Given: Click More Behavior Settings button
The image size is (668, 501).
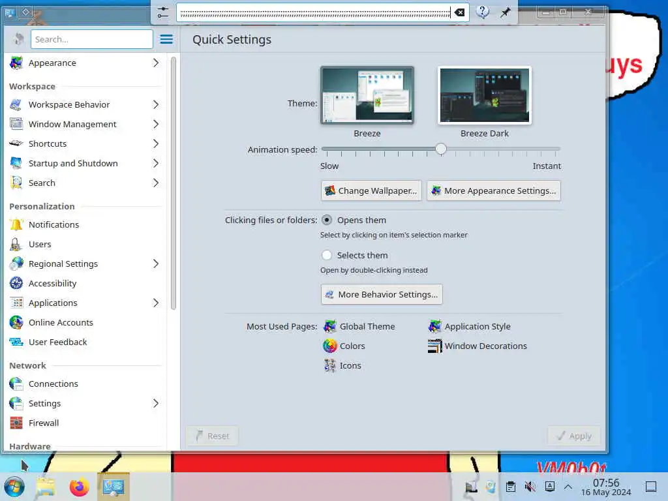Looking at the screenshot, I should coord(381,294).
